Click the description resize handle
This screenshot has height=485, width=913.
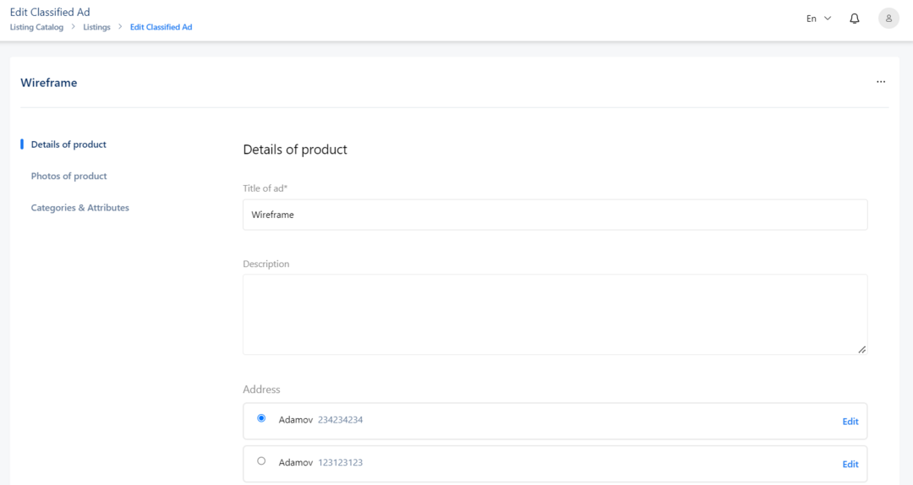[x=861, y=349]
